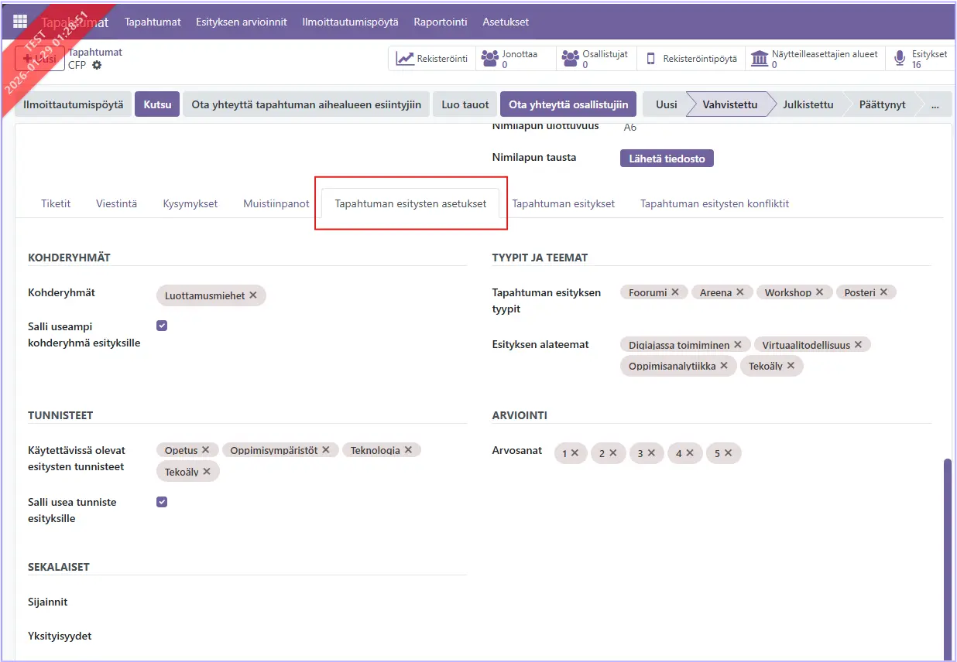Open the Yksityisyydet field dropdown
Screen dimensions: 957x662
[310, 636]
